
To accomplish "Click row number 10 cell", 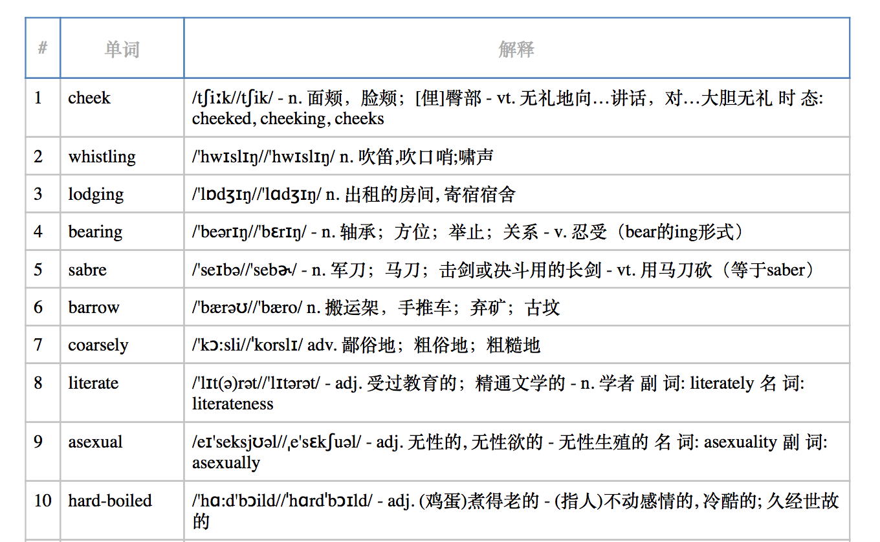I will [43, 510].
